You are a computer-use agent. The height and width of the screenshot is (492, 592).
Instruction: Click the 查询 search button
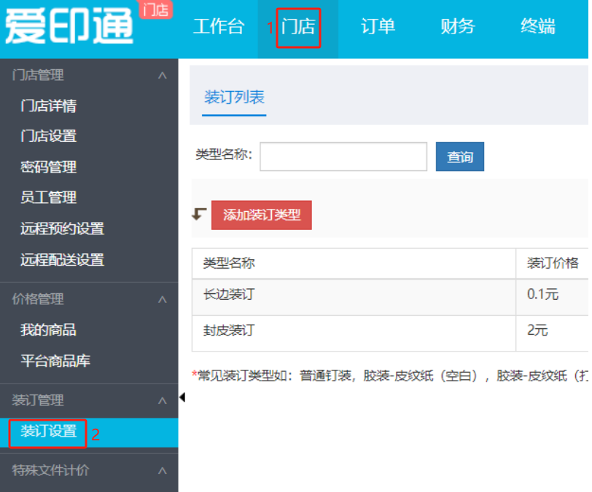click(459, 156)
